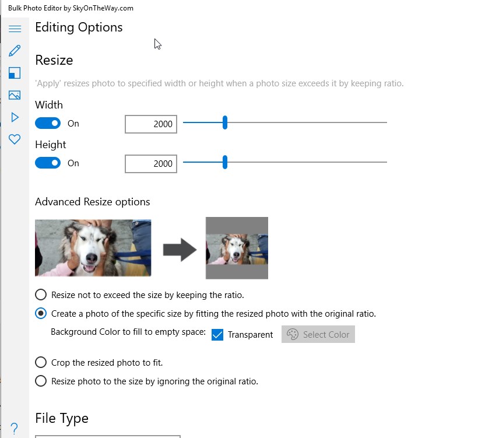Click the Height slider handle
Viewport: 485px width, 438px height.
pos(225,163)
